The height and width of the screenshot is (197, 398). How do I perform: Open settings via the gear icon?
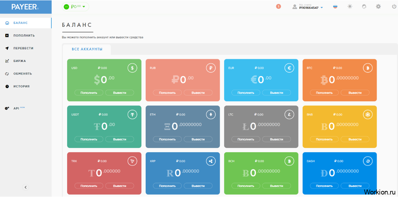[378, 6]
